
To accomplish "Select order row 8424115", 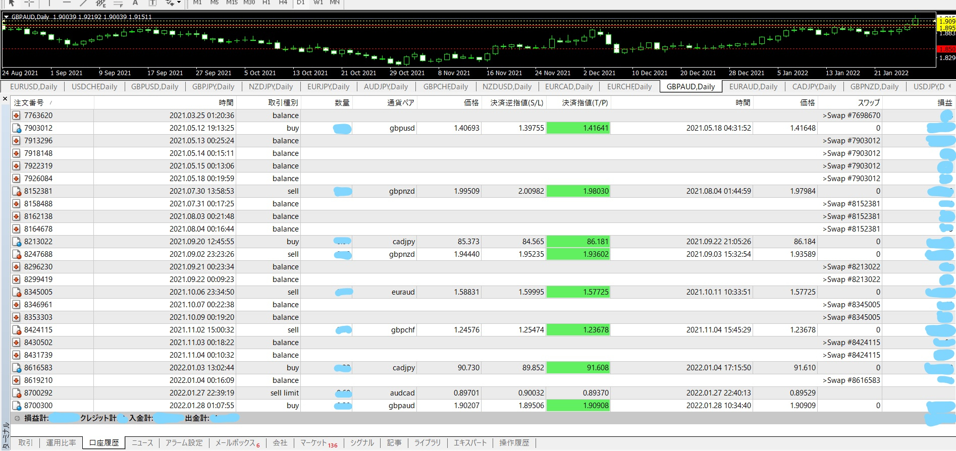I will (x=38, y=330).
